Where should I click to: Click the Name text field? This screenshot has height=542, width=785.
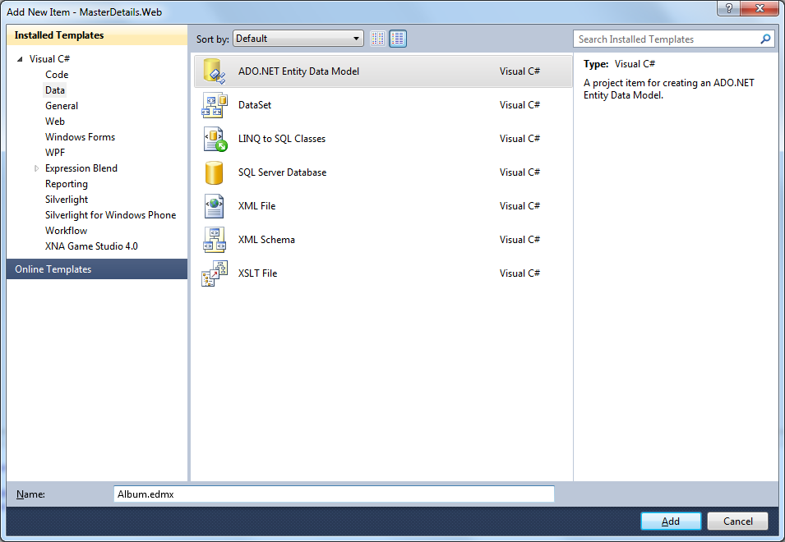[334, 494]
